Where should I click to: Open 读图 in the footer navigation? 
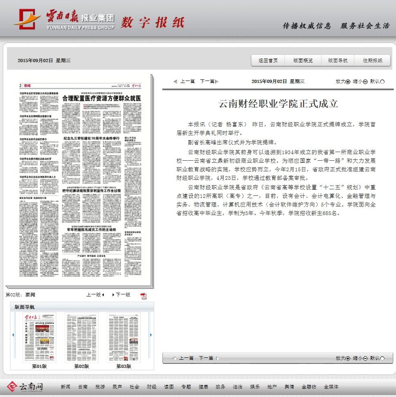pyautogui.click(x=169, y=387)
